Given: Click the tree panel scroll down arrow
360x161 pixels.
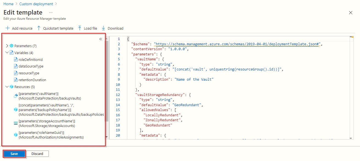Looking at the screenshot, I should pos(107,137).
